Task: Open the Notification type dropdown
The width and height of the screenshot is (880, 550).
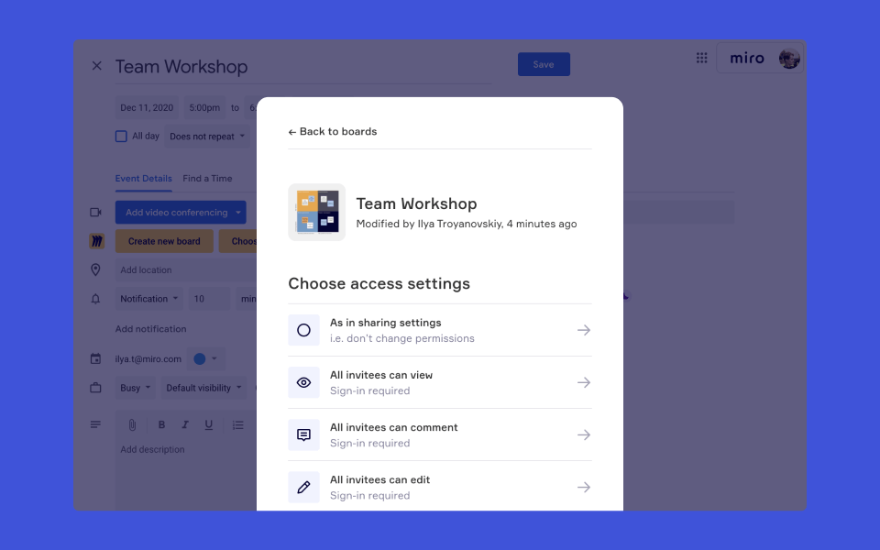Action: pyautogui.click(x=148, y=299)
